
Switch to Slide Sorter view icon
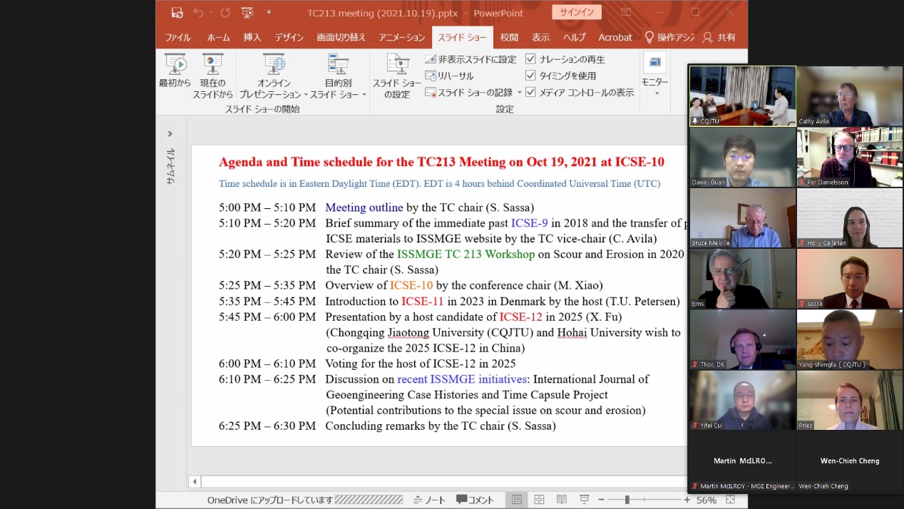point(539,500)
